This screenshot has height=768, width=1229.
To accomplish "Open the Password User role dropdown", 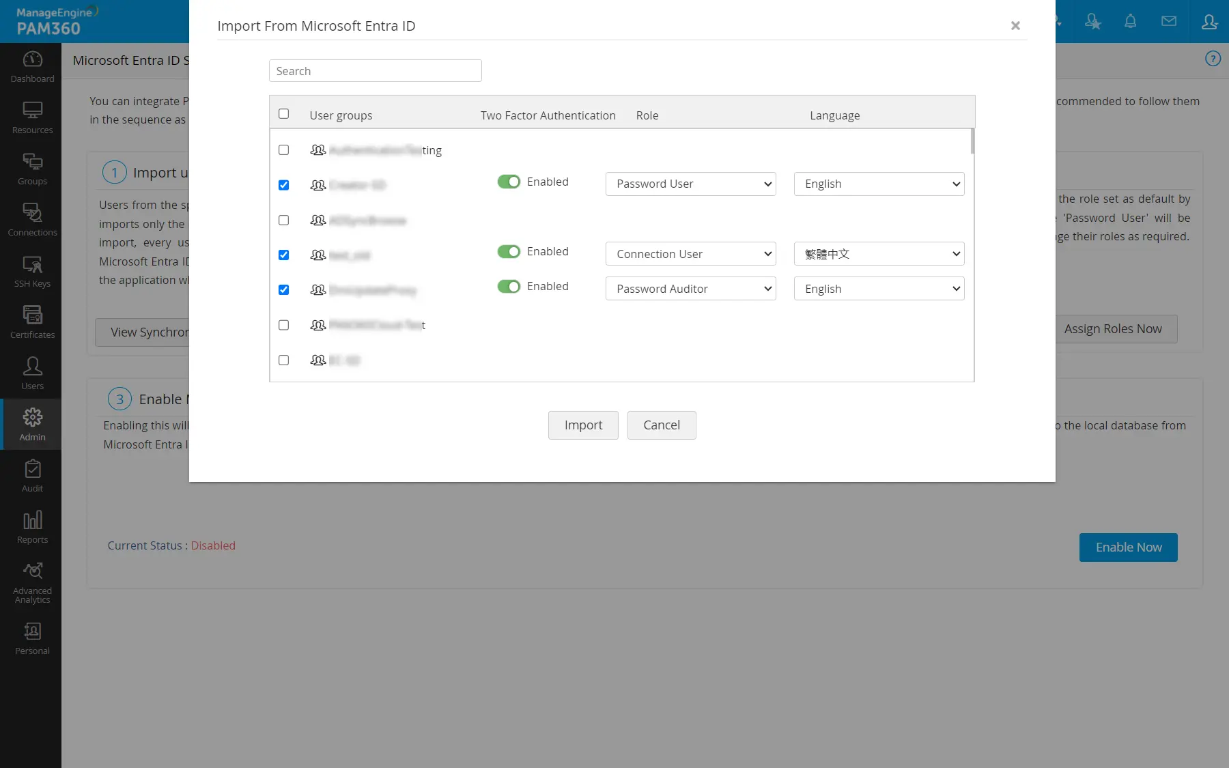I will (690, 184).
